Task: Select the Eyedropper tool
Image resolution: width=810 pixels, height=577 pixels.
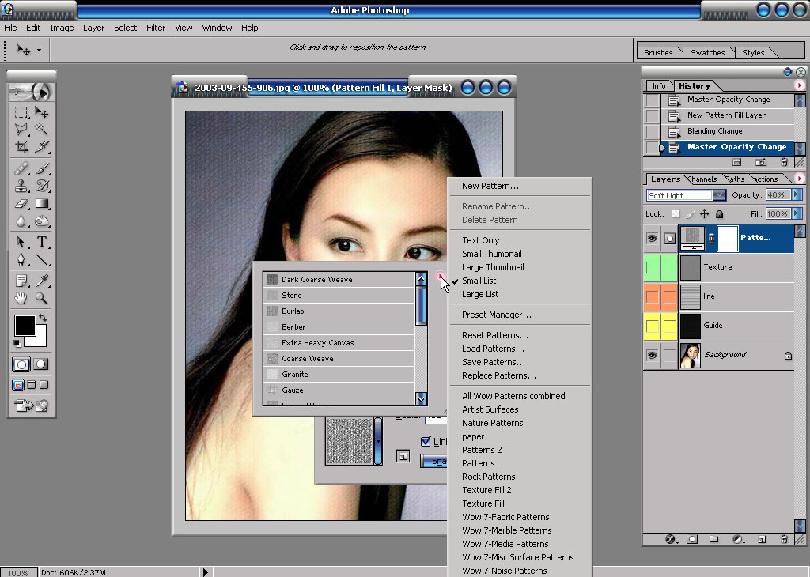Action: coord(42,281)
